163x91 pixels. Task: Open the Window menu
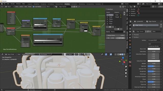click(18, 4)
